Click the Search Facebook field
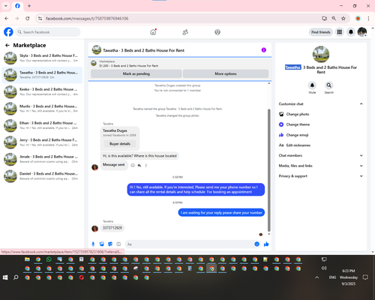The width and height of the screenshot is (375, 300). 48,32
